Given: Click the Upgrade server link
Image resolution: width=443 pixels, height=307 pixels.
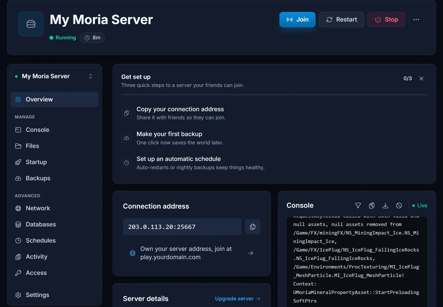Looking at the screenshot, I should point(238,299).
